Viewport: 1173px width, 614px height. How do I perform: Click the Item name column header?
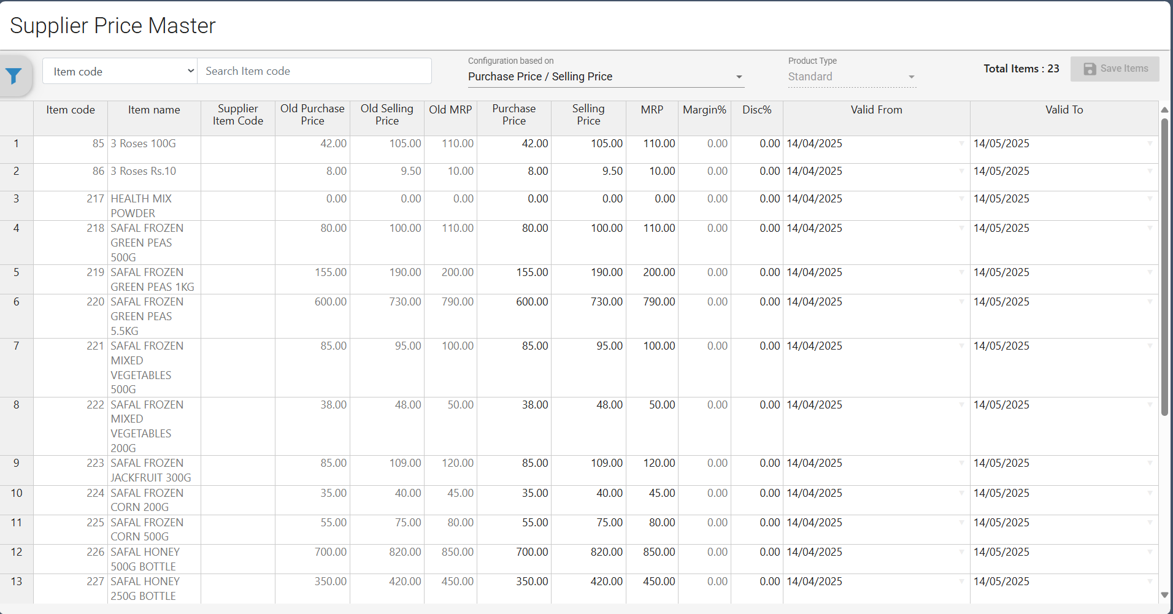[154, 110]
